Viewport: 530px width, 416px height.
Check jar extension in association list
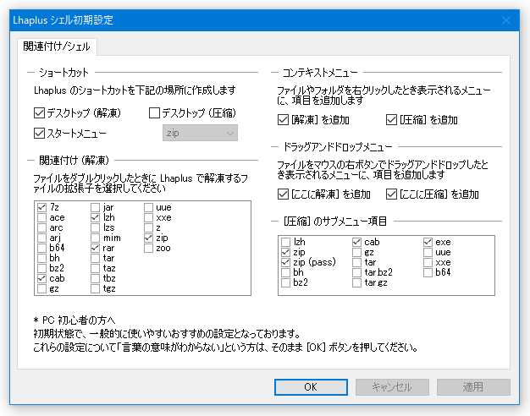coord(96,207)
